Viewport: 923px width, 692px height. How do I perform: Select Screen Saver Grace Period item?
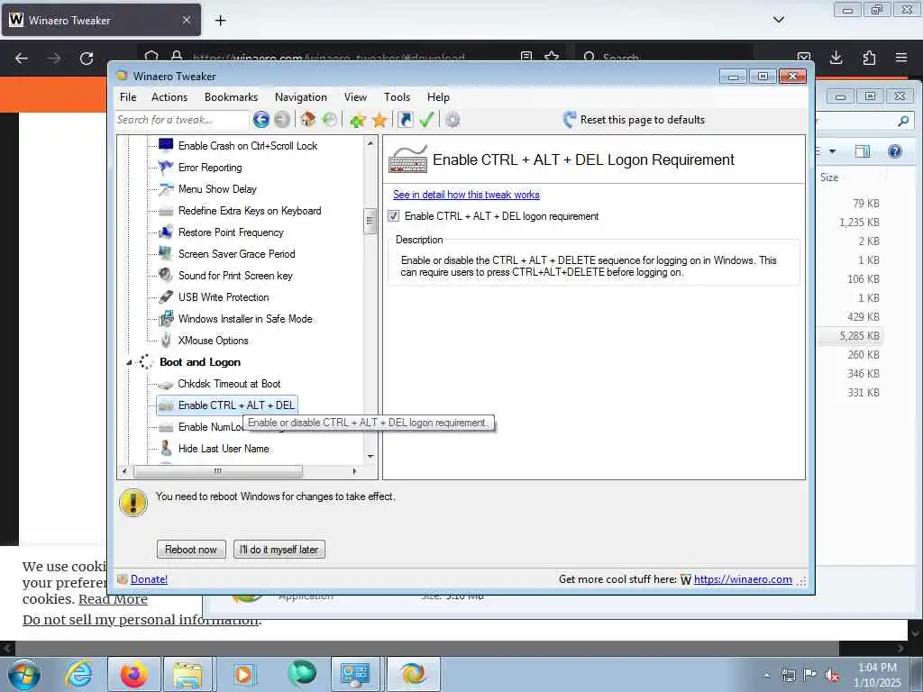tap(237, 254)
